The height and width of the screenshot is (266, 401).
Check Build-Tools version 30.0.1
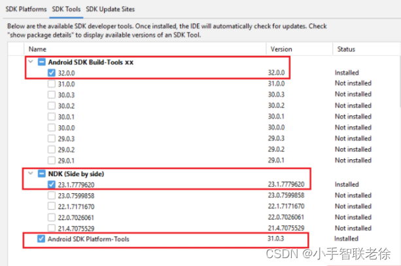point(52,117)
